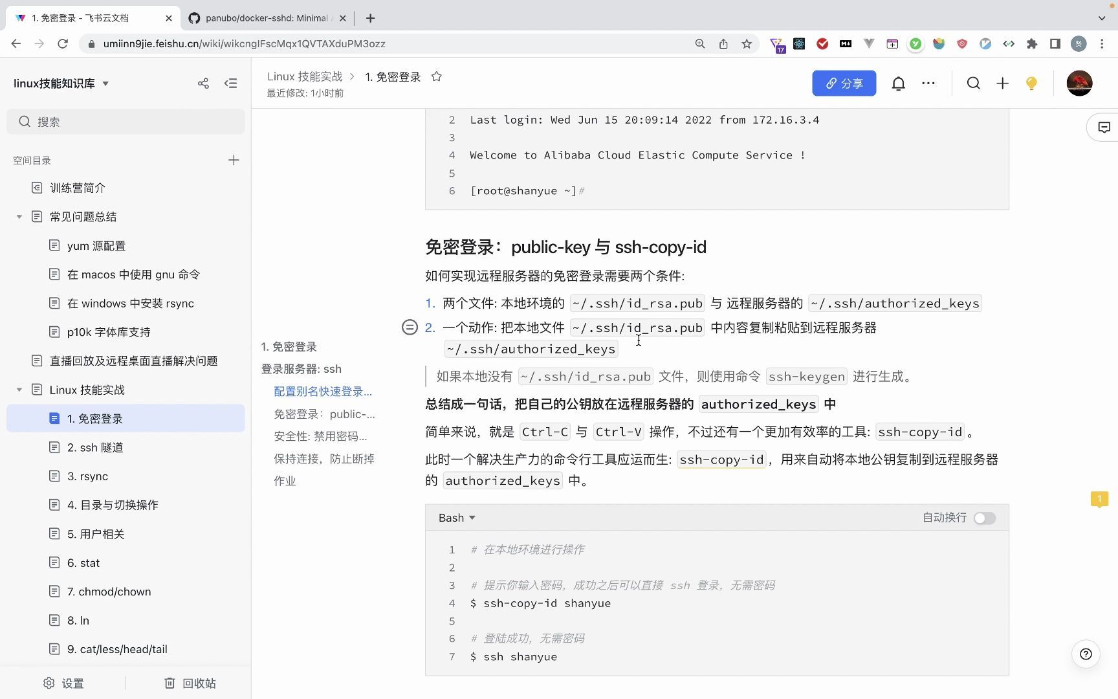Collapse list item 2 using the circle control

point(410,327)
